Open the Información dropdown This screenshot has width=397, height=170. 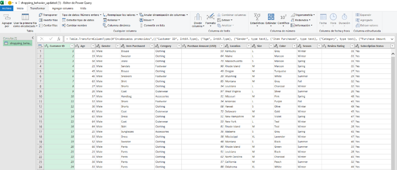[302, 25]
